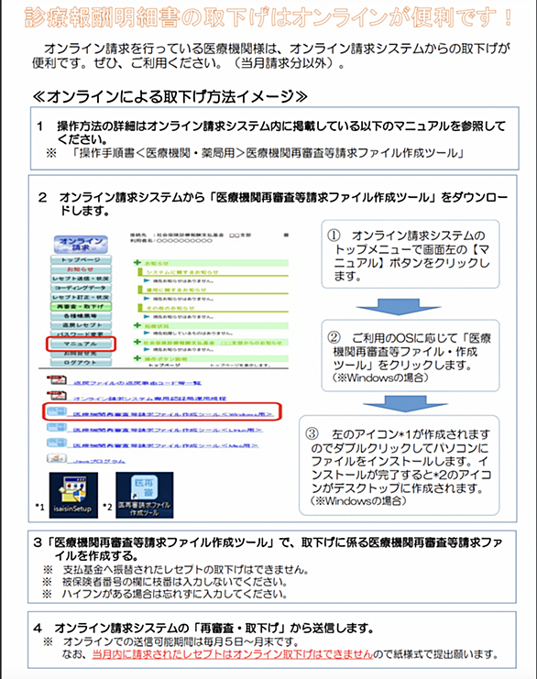
Task: Open the 返戻ファイルの返戻事由コード等一覧 link
Action: [137, 383]
